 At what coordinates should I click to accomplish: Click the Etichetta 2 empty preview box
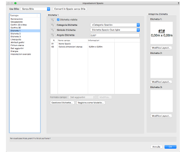(x=162, y=67)
